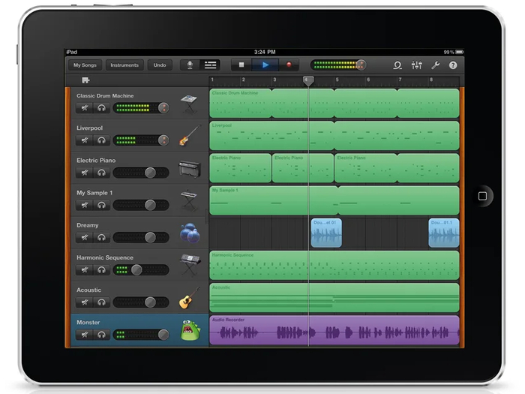Switch to tracks view button
This screenshot has height=394, width=525.
click(210, 65)
